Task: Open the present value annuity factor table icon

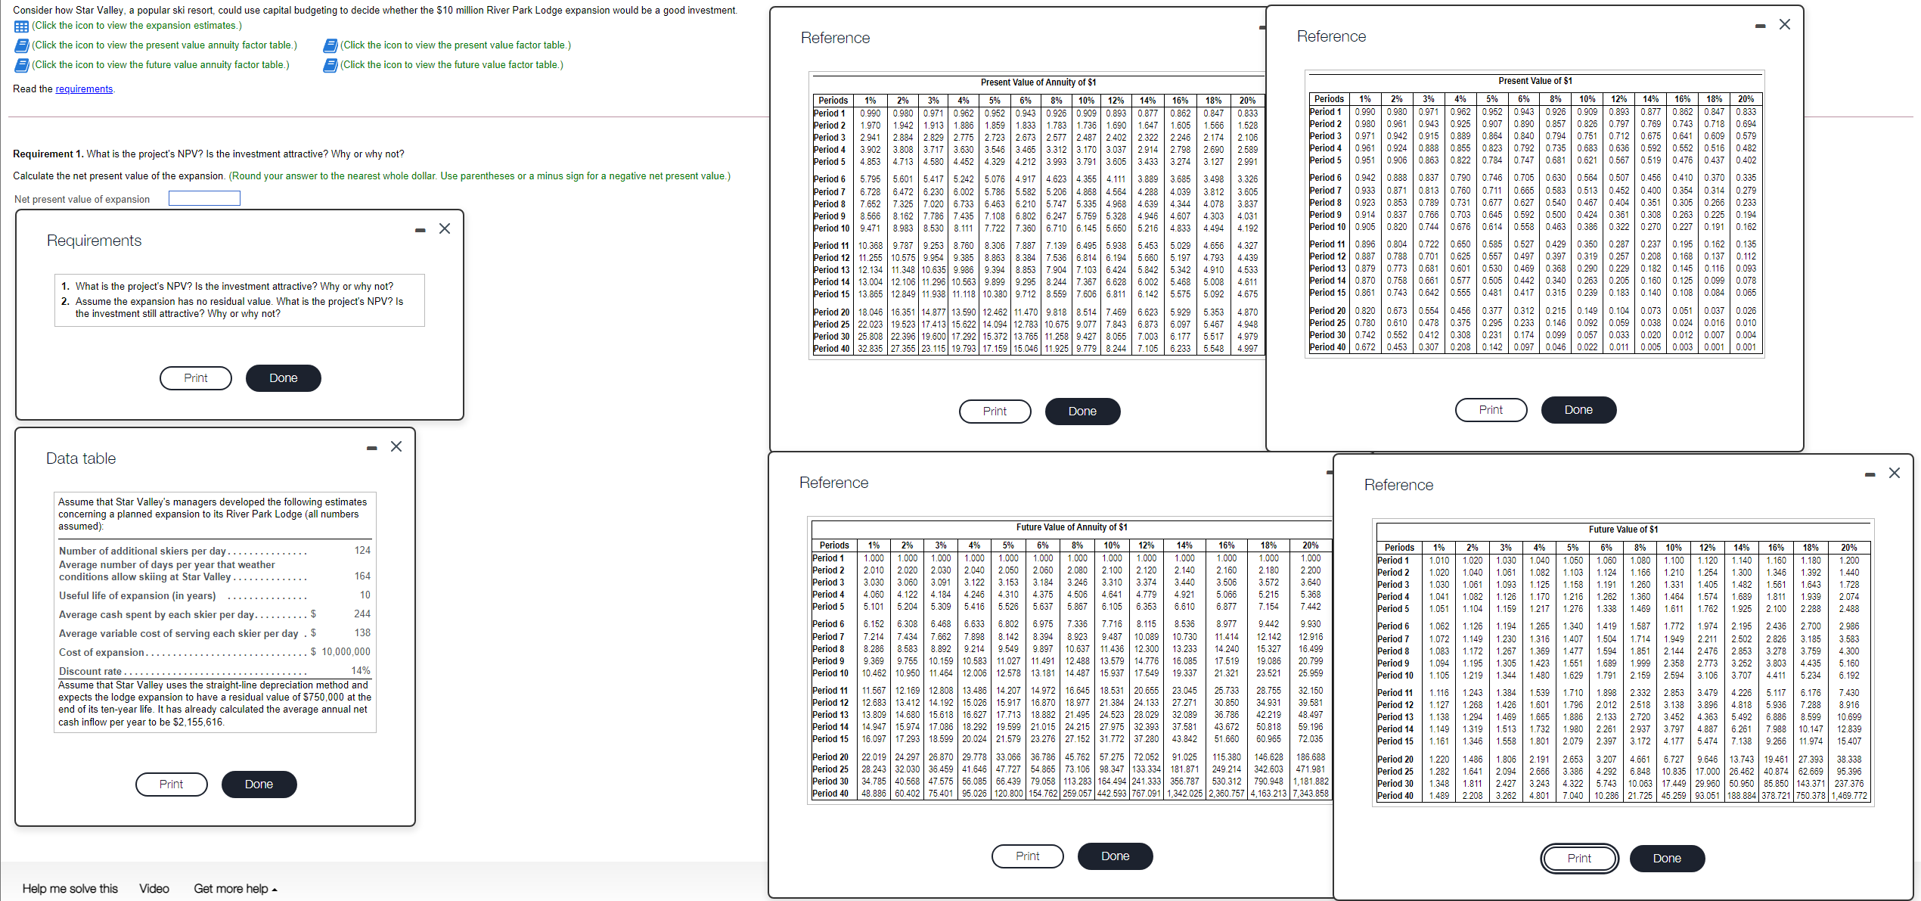Action: coord(21,46)
